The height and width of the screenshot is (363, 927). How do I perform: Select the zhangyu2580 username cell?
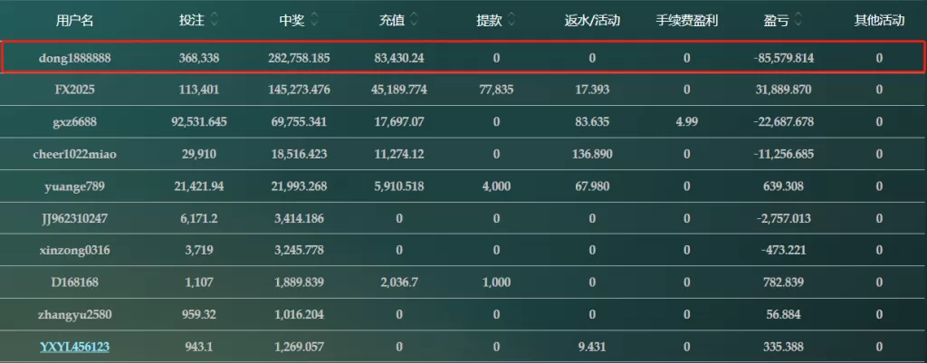tap(74, 314)
